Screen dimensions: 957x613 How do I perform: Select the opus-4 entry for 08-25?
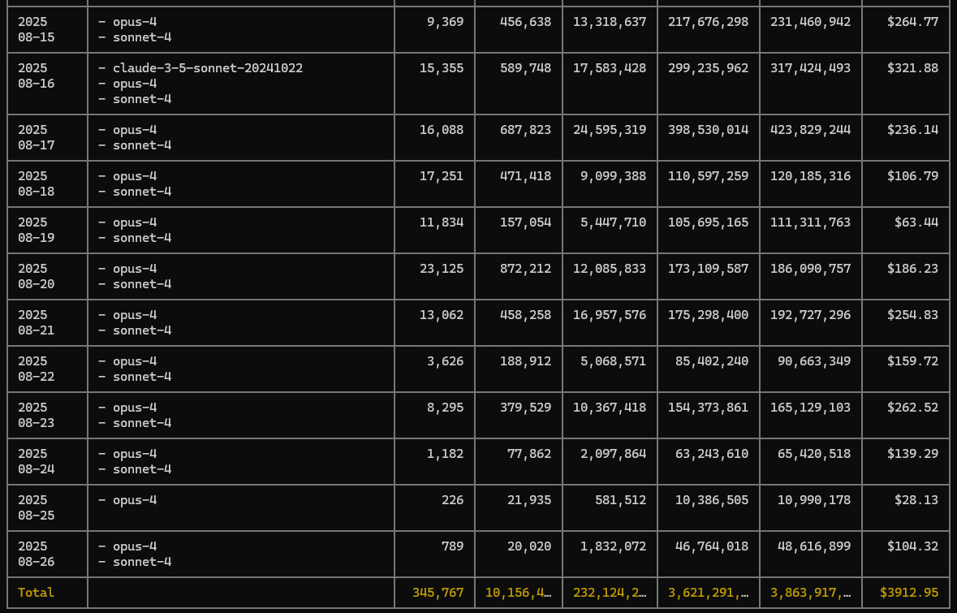(135, 500)
